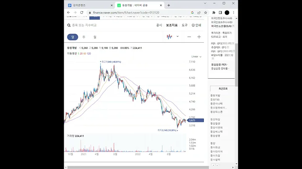Open the 최근조회 recent views tab
Screen dimensions: 302x169
(x=223, y=89)
